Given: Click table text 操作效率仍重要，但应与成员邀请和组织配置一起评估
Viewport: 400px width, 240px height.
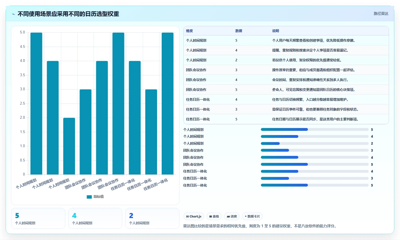Looking at the screenshot, I should [314, 70].
